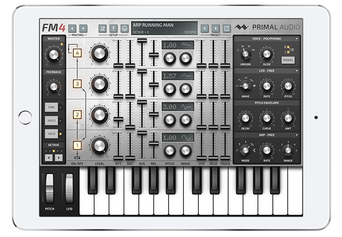Viewport: 342px width, 237px height.
Task: Expand Voice - Polyphonic dropdown
Action: click(x=297, y=38)
